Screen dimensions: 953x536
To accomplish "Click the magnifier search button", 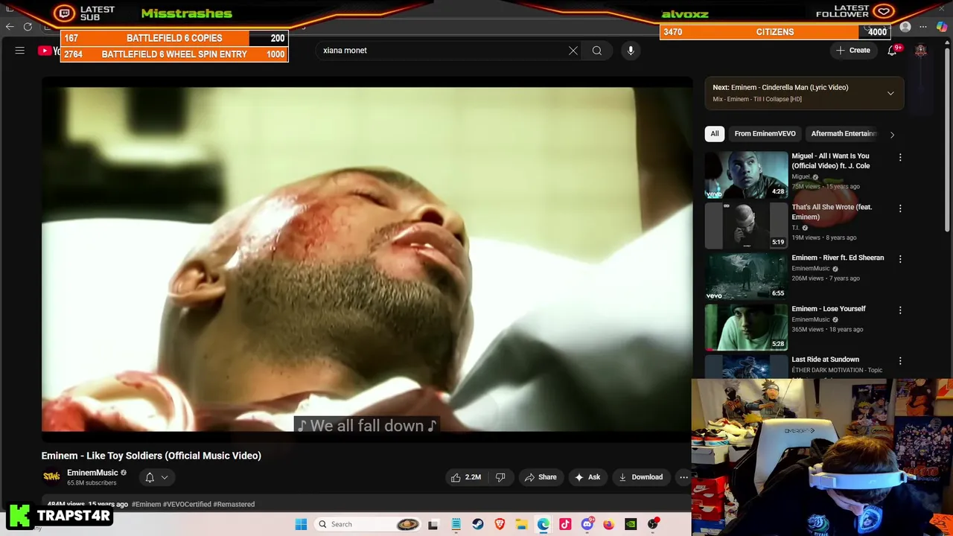I will pos(597,51).
